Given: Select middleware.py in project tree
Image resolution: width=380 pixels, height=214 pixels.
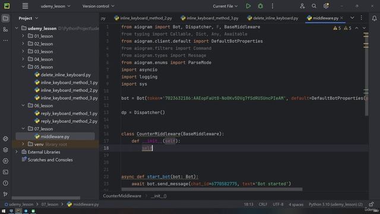Looking at the screenshot, I should (55, 137).
